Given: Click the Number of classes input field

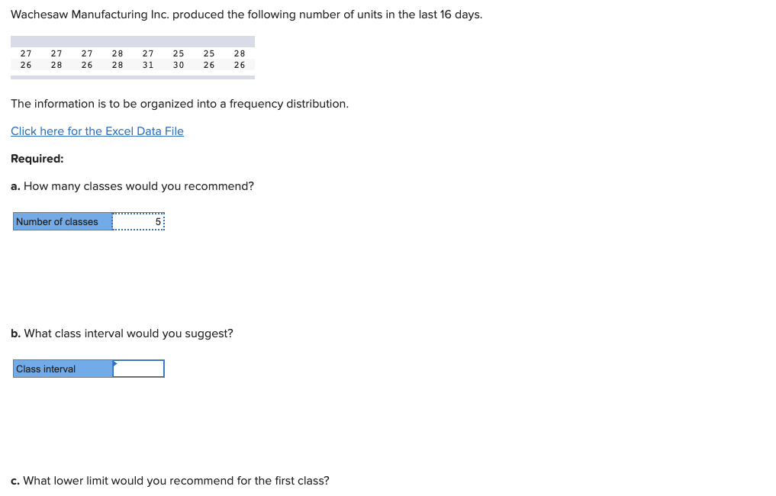Looking at the screenshot, I should tap(139, 221).
